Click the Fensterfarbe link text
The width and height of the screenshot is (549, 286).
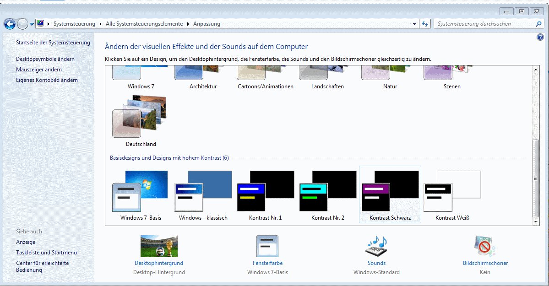pyautogui.click(x=267, y=263)
